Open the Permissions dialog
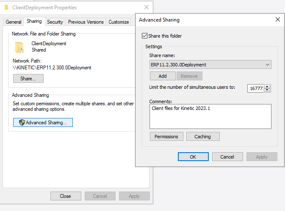Screen dimensions: 285x211 coord(166,137)
